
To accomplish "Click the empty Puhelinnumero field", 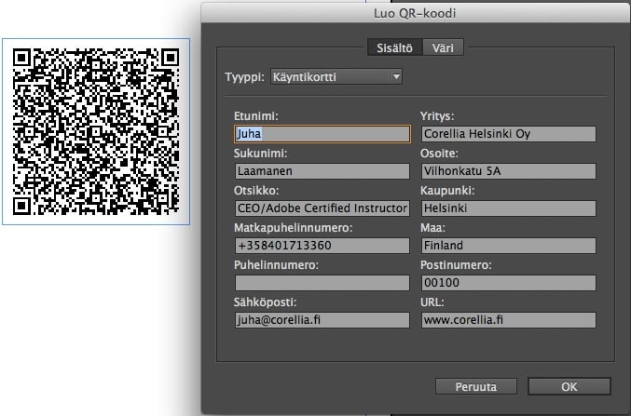I will 322,283.
